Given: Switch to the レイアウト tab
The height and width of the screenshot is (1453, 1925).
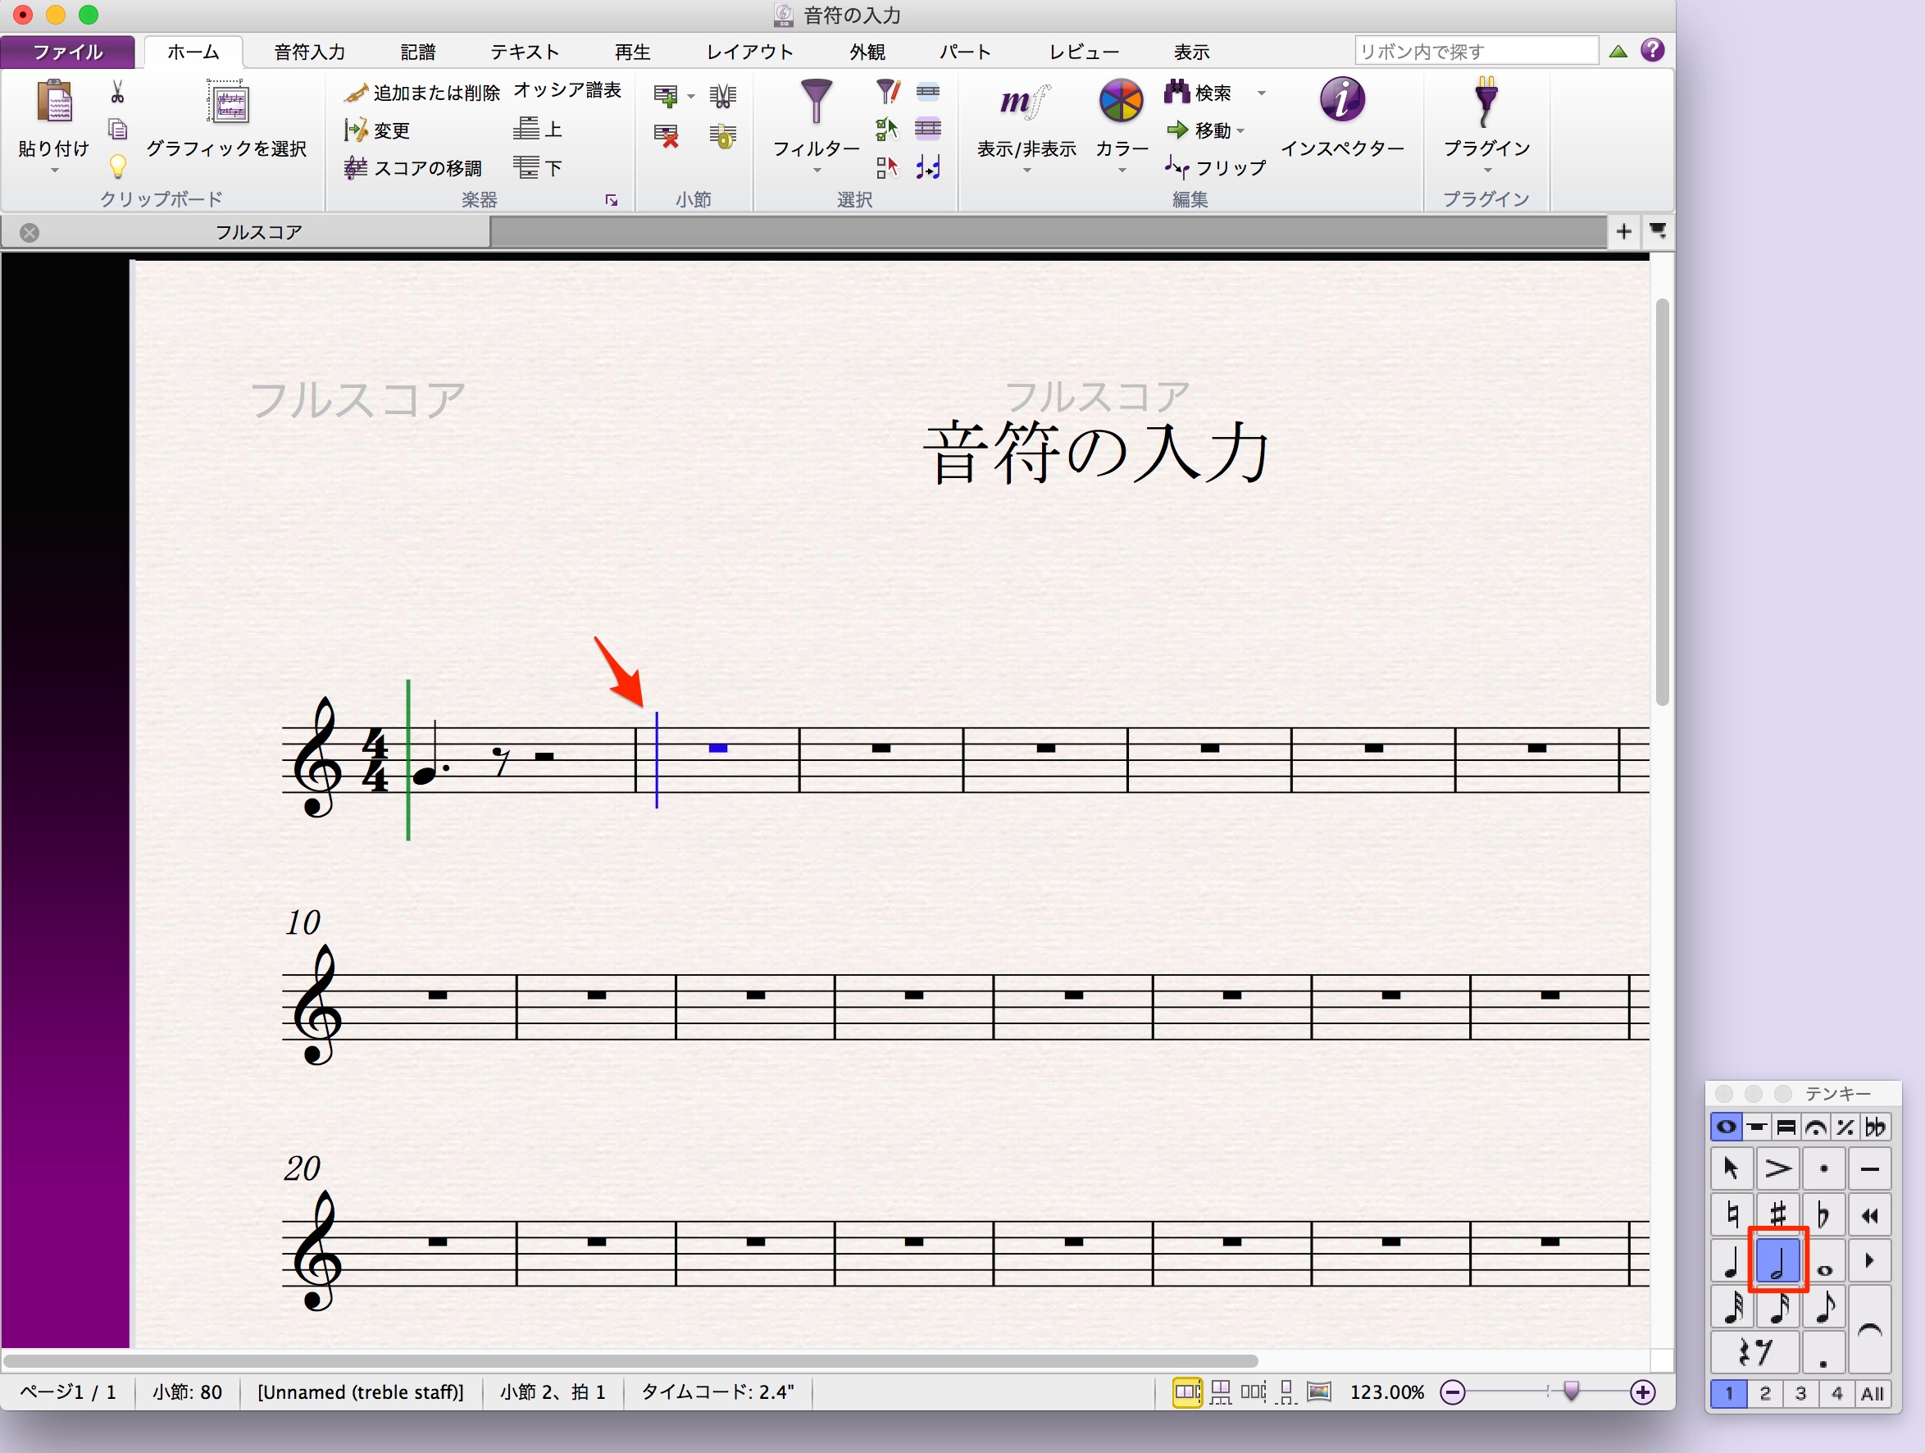Looking at the screenshot, I should 750,52.
